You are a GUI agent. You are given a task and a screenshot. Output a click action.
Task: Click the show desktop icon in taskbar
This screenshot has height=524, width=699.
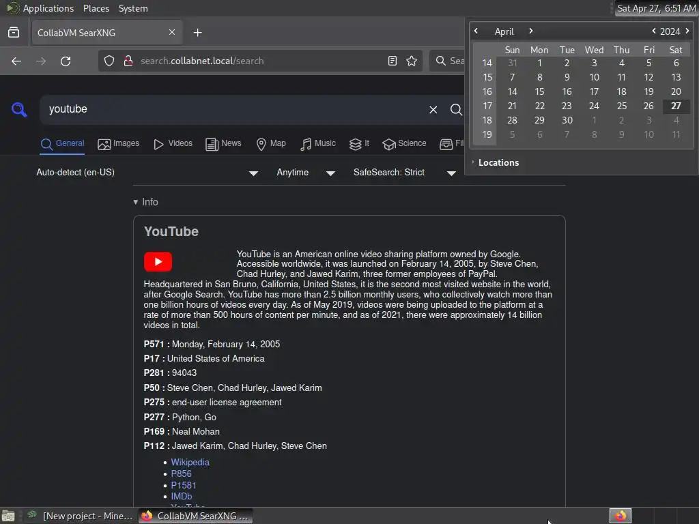(8, 516)
